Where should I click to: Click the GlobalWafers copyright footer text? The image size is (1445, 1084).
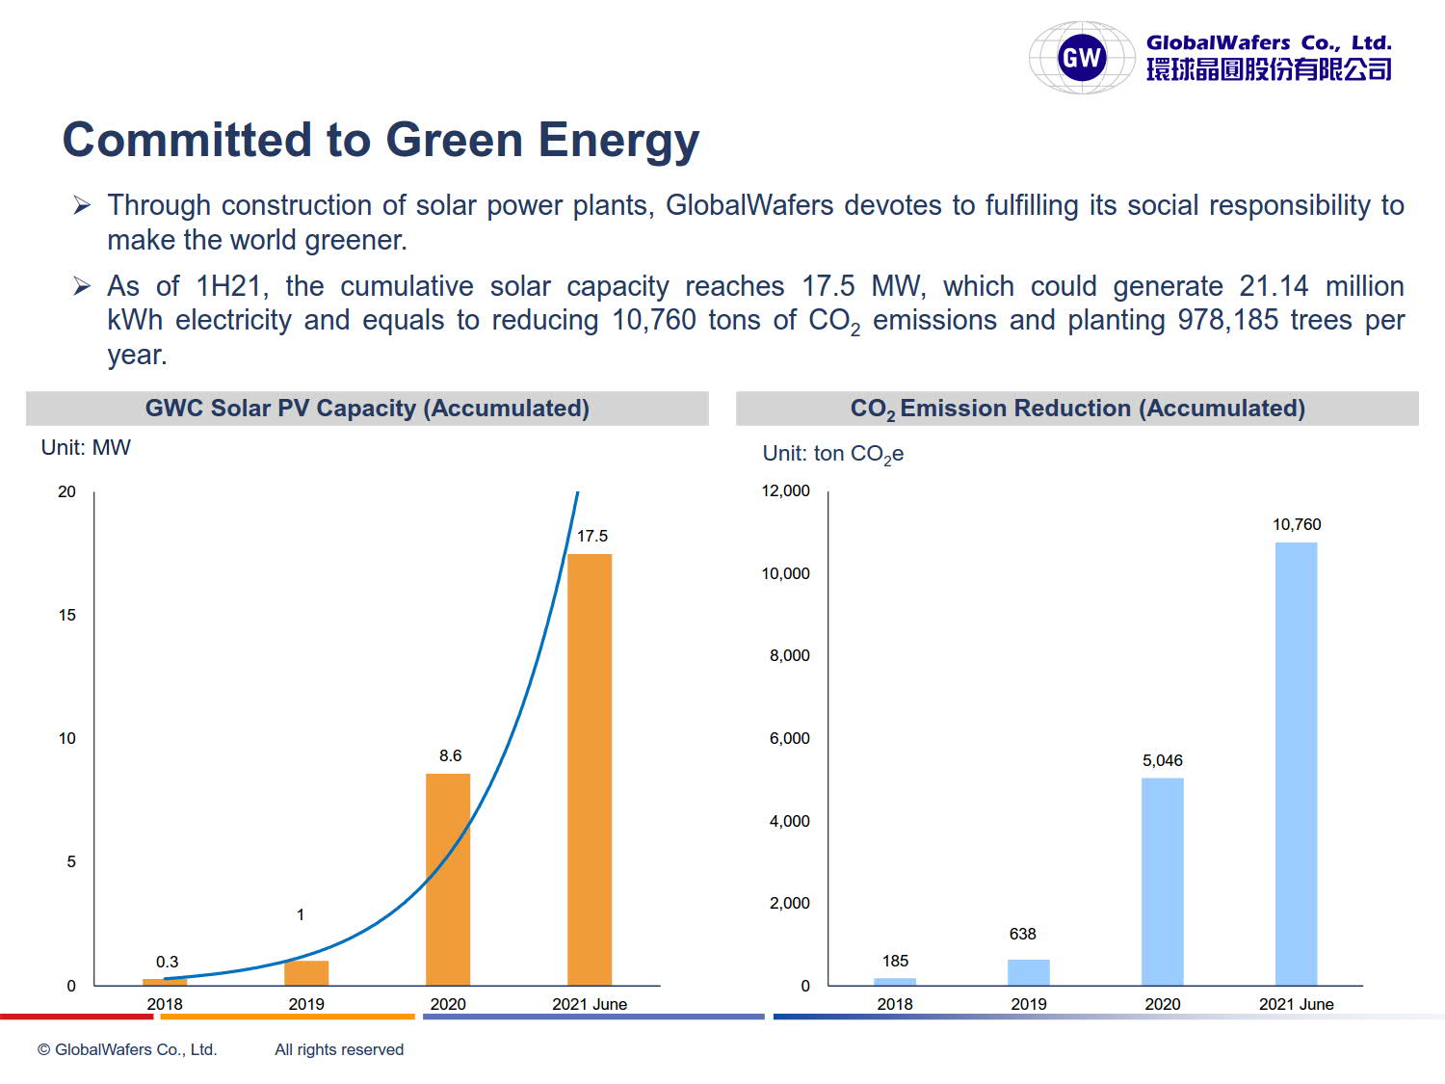pos(127,1049)
